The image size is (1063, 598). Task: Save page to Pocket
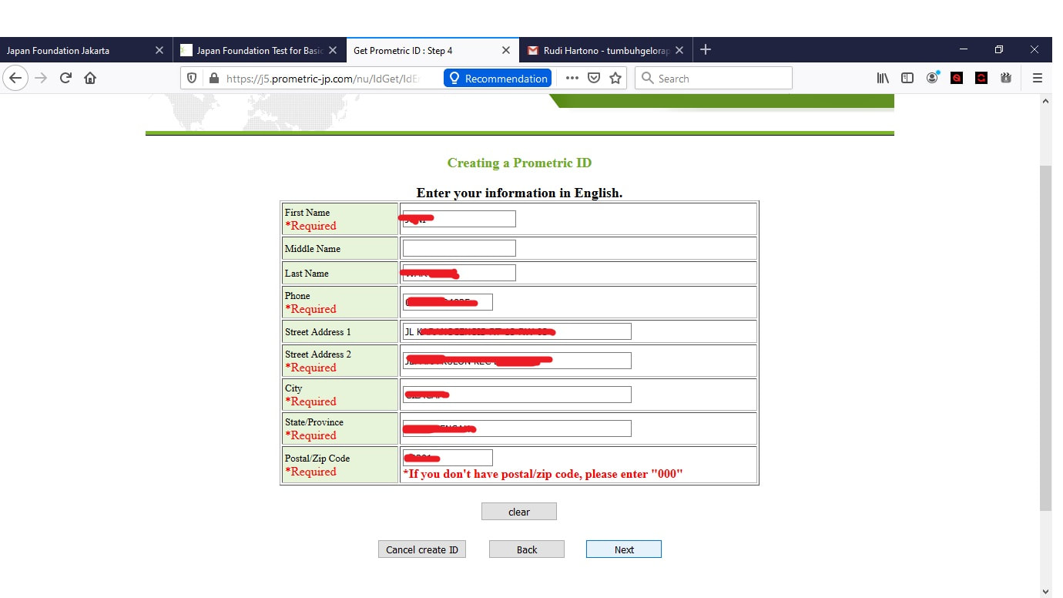tap(594, 78)
